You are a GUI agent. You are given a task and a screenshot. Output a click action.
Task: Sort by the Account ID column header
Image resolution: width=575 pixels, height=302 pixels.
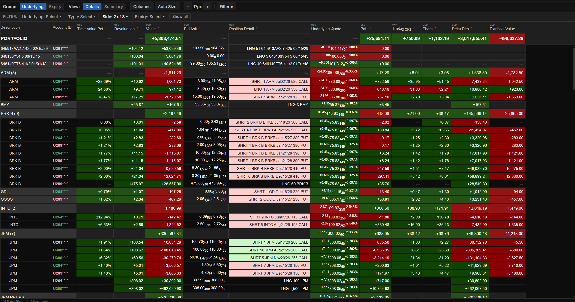(x=62, y=27)
